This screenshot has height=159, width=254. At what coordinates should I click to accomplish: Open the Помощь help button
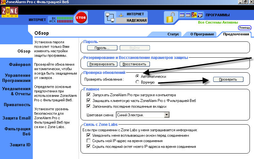coord(244,28)
